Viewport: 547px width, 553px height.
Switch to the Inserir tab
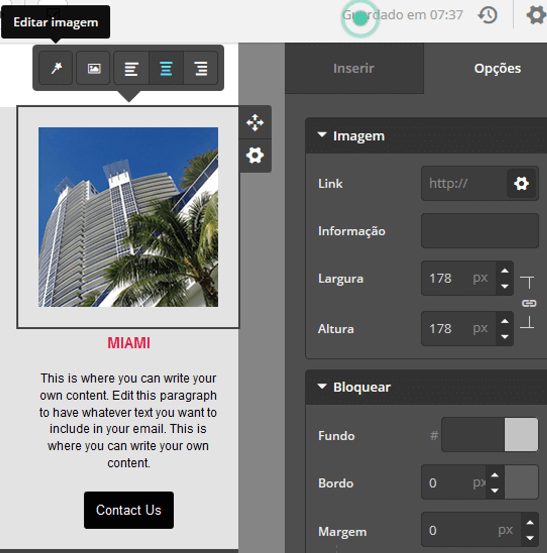click(354, 68)
